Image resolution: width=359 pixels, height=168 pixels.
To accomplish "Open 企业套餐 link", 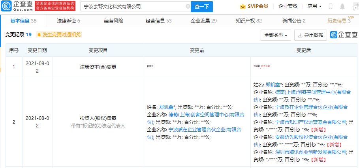I will tap(288, 6).
